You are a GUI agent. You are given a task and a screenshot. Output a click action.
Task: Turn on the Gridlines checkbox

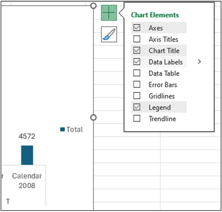coord(137,96)
